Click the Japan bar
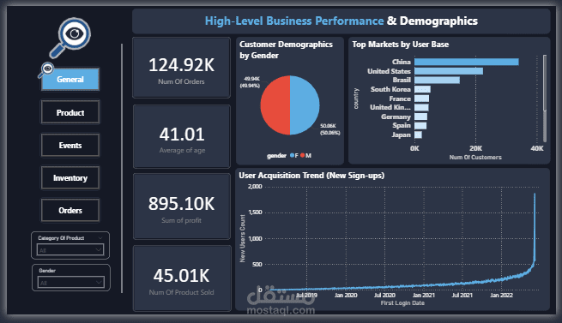The width and height of the screenshot is (562, 323). (418, 135)
